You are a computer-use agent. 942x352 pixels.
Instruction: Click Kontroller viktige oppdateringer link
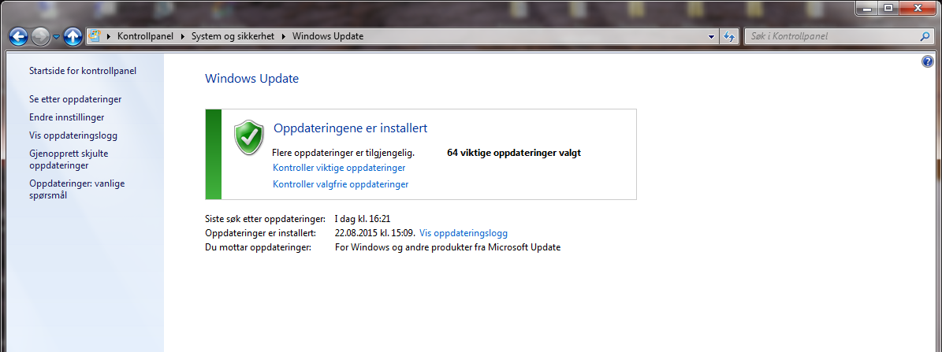(x=339, y=168)
